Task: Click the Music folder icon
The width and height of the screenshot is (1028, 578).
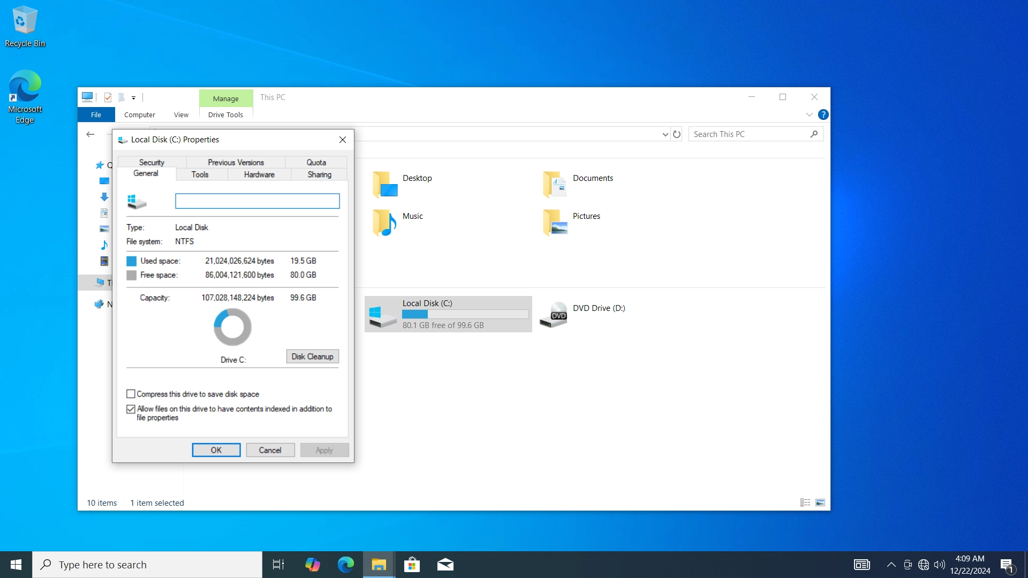Action: point(384,222)
